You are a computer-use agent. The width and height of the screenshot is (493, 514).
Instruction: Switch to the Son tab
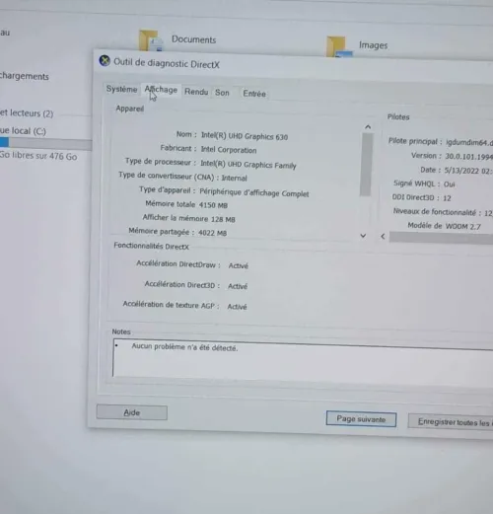point(222,93)
